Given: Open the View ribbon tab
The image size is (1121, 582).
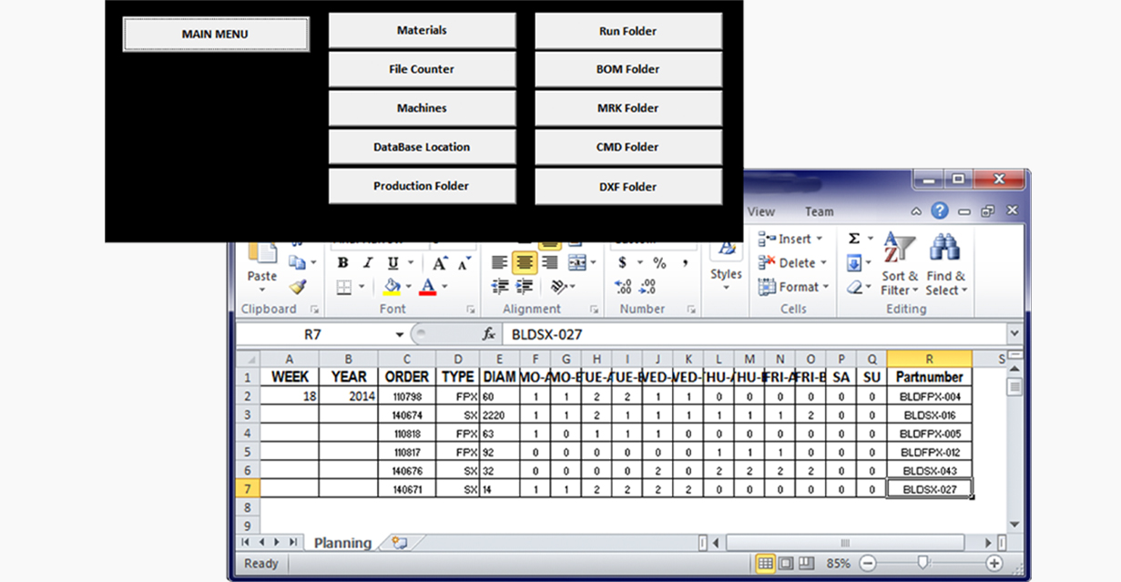Looking at the screenshot, I should pyautogui.click(x=760, y=211).
